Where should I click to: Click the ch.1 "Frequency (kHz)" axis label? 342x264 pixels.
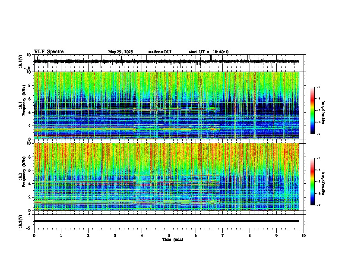click(x=24, y=101)
